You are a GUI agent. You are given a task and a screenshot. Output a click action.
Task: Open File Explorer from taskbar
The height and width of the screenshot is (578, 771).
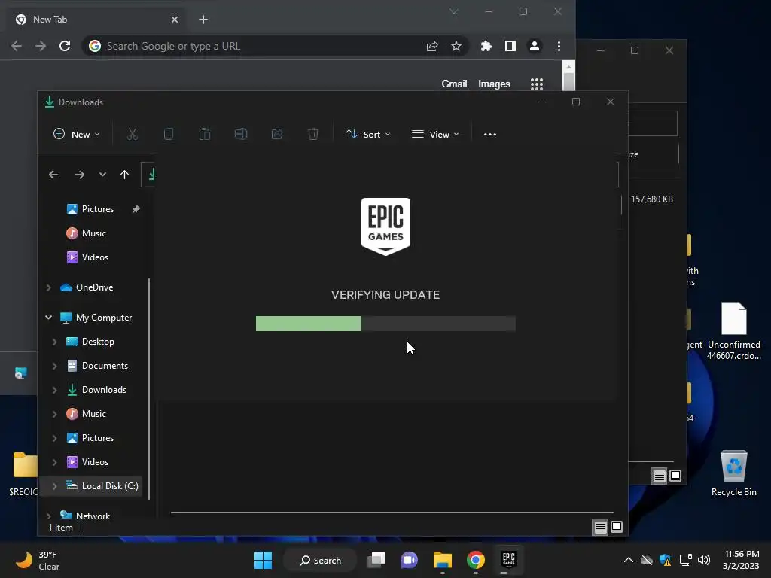(x=443, y=560)
